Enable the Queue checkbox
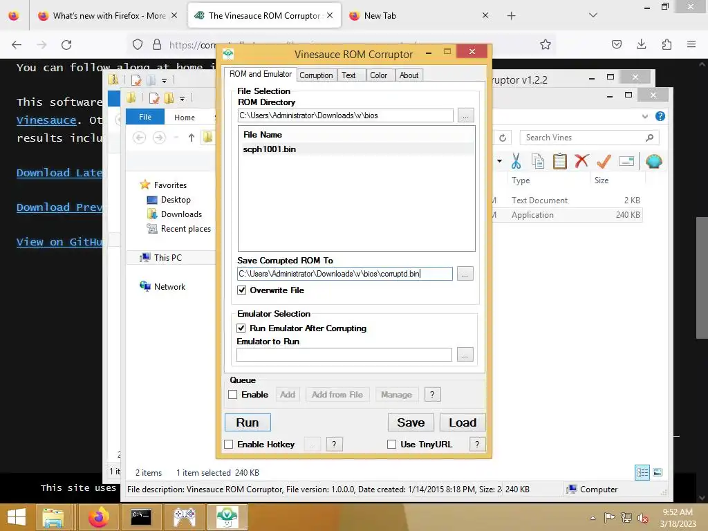This screenshot has height=531, width=708. pos(232,394)
